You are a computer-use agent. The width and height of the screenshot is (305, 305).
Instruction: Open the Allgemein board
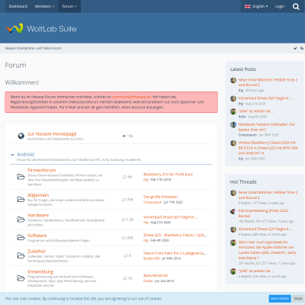point(38,195)
